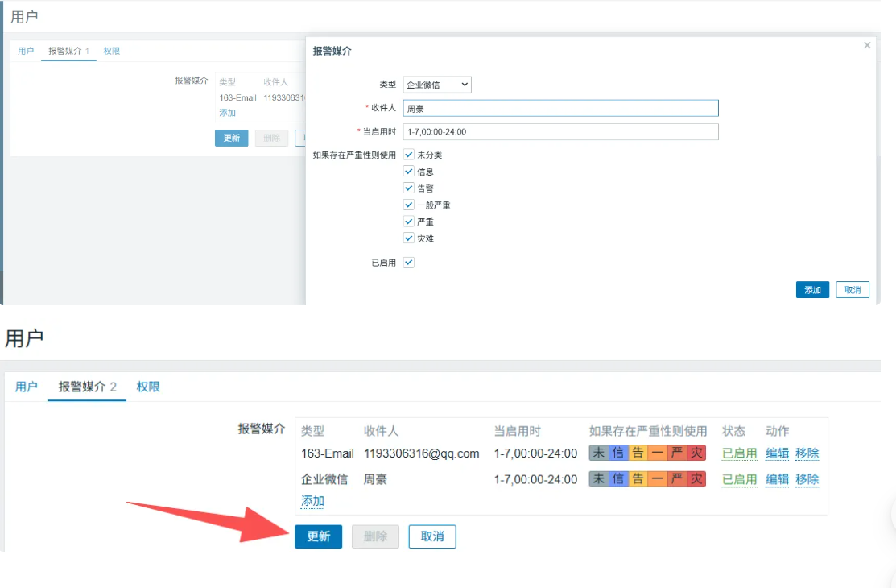
Task: Open the 权限 tab beside 报警媒介 2
Action: (x=148, y=387)
